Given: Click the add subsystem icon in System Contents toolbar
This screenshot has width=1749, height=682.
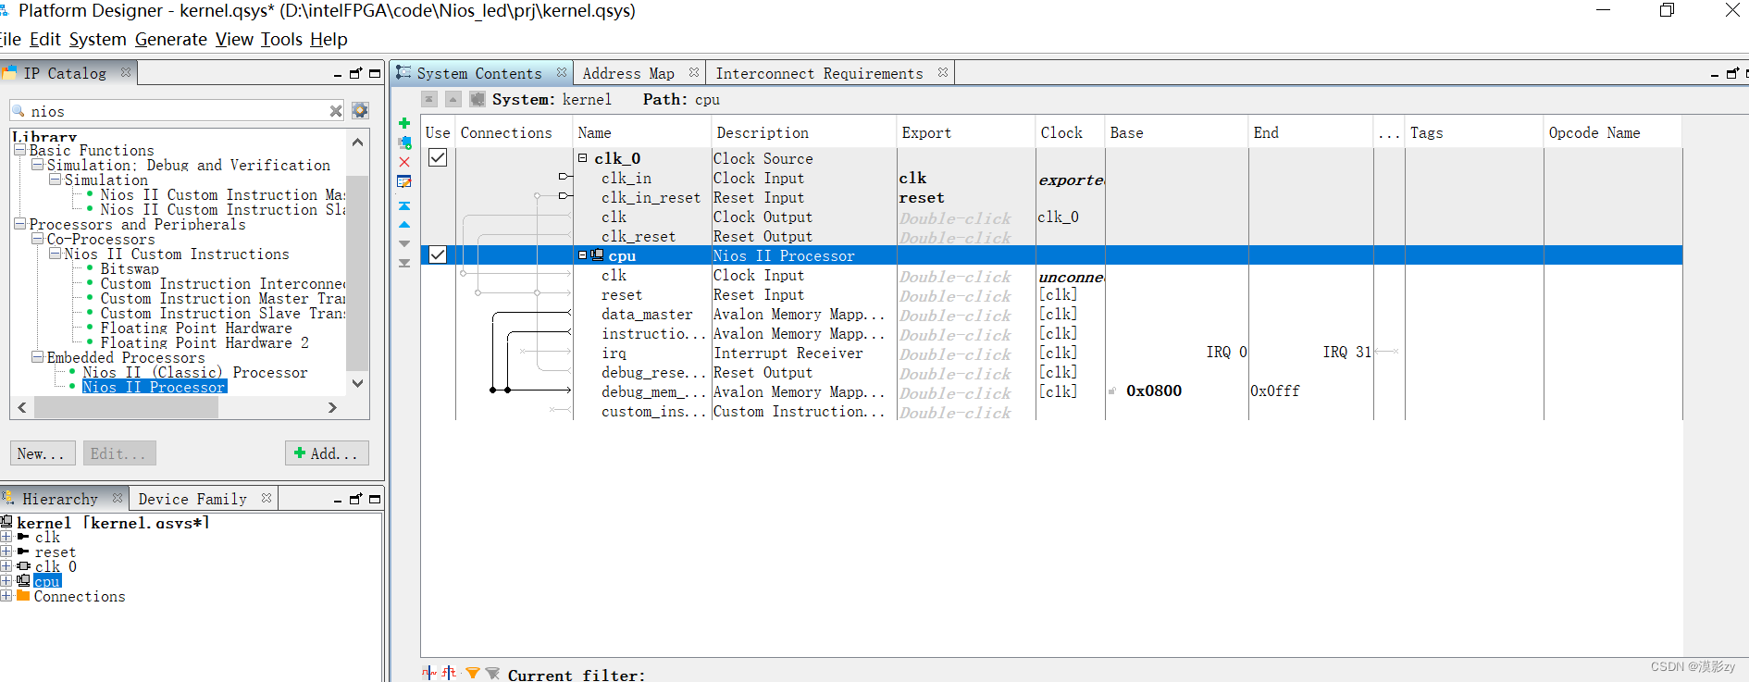Looking at the screenshot, I should coord(404,143).
